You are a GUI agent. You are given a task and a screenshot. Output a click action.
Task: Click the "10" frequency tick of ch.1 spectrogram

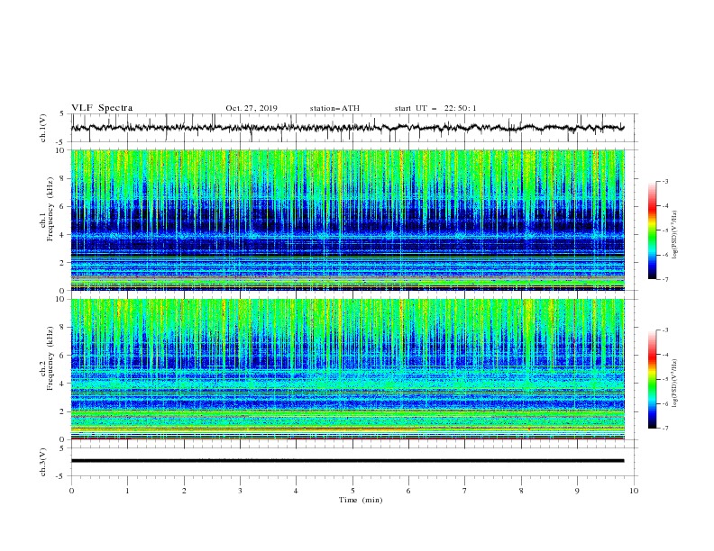61,150
